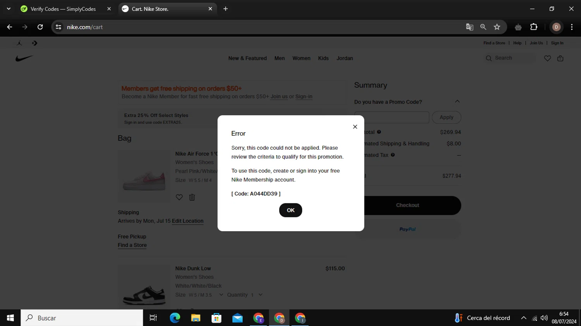
Task: Open favorites heart icon in header
Action: point(547,58)
